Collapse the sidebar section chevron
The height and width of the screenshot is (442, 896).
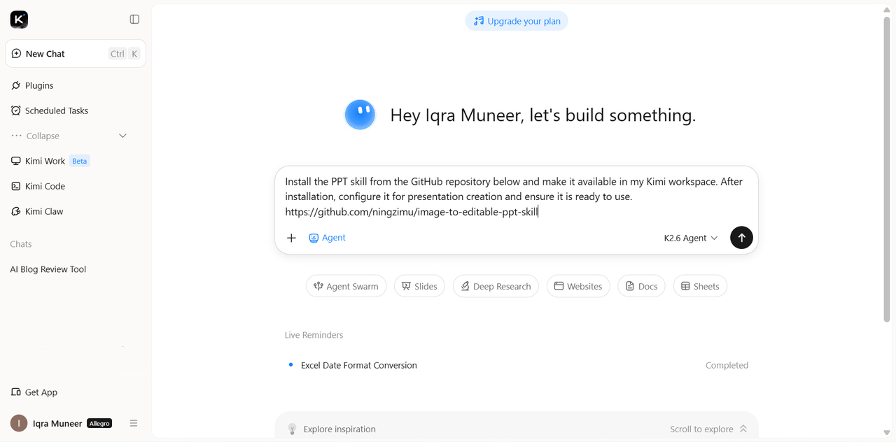[122, 136]
